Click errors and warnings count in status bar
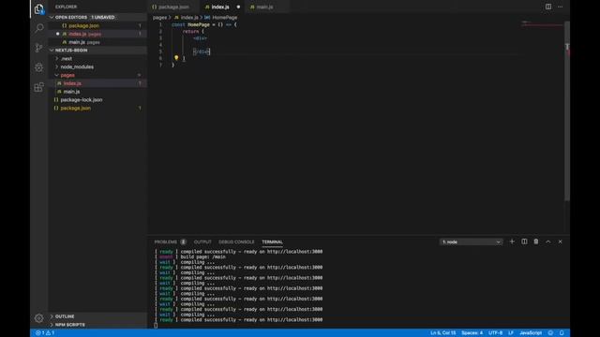Image resolution: width=600 pixels, height=337 pixels. coord(45,333)
